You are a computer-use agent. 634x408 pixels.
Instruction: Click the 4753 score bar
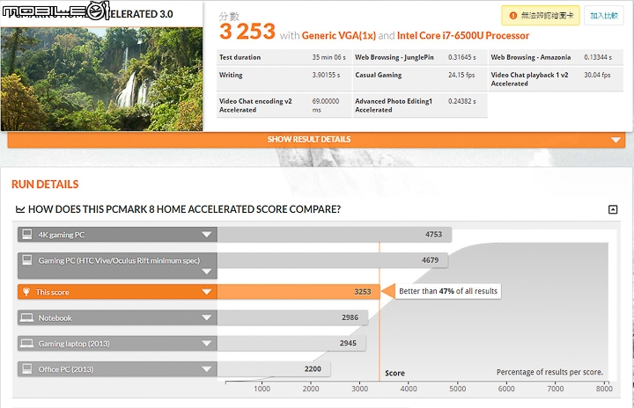click(x=335, y=234)
